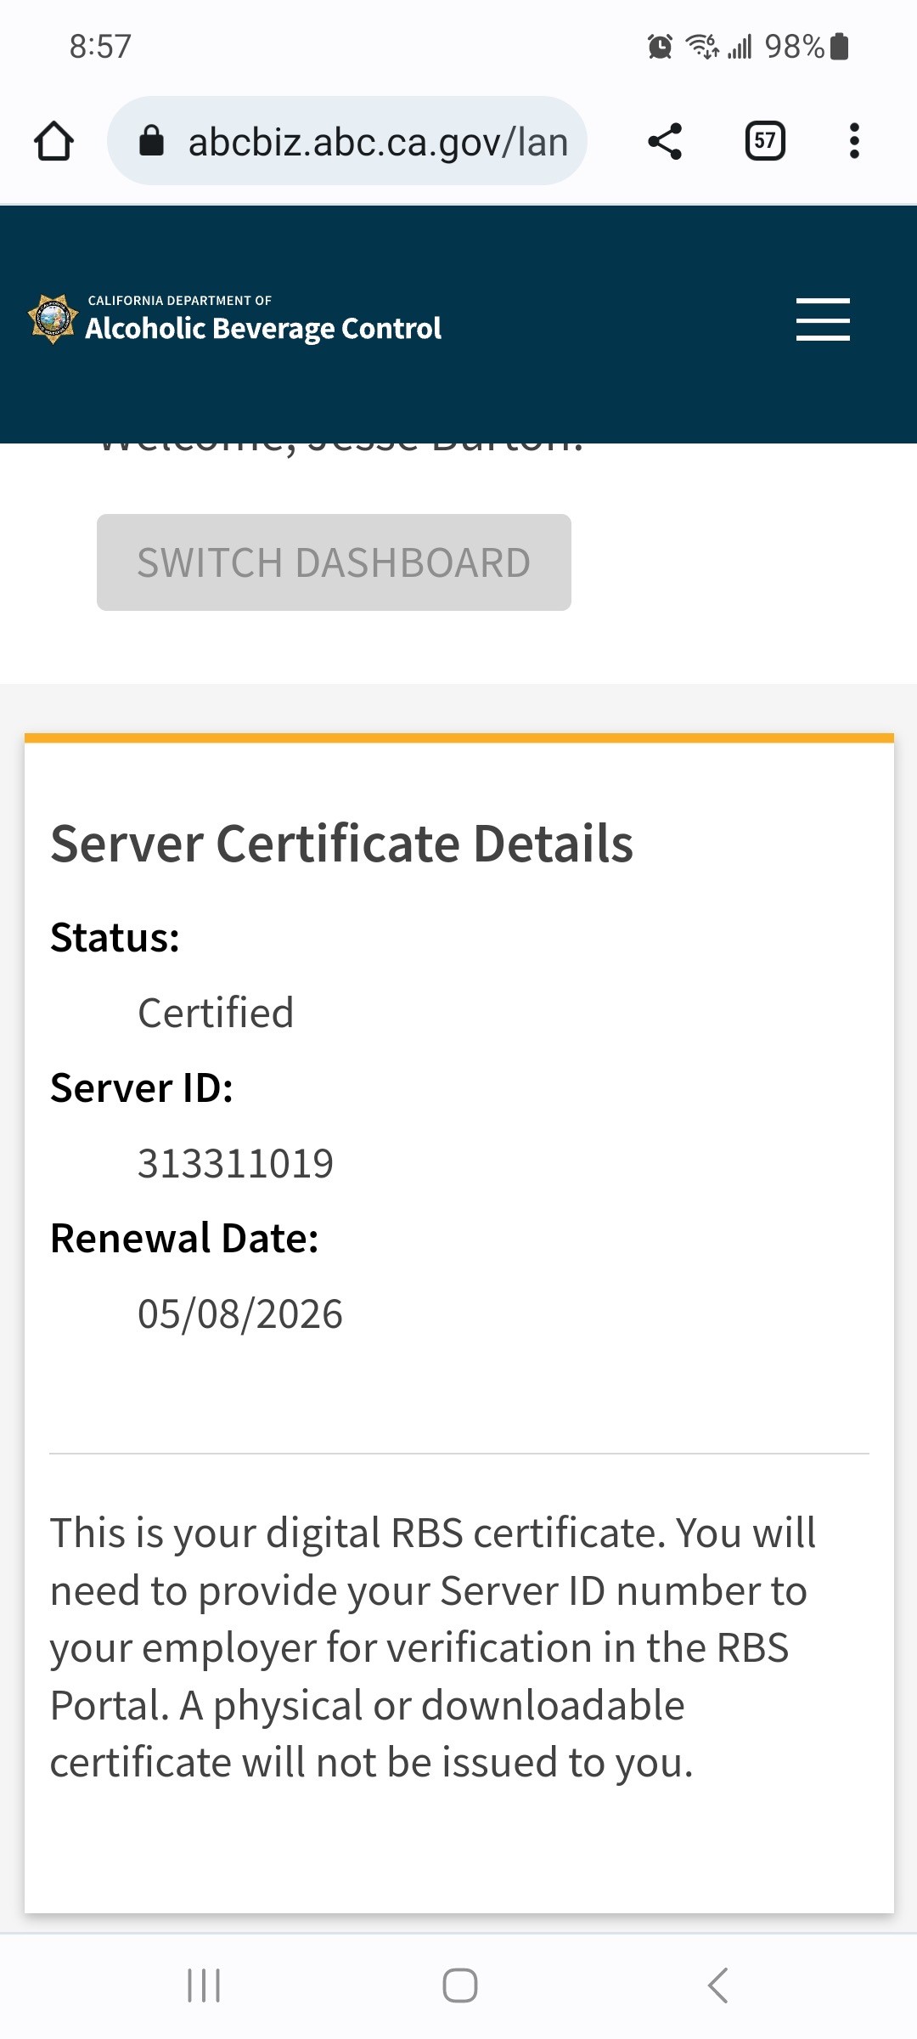Tap the Server ID number 313311019
Viewport: 917px width, 2039px height.
point(235,1163)
